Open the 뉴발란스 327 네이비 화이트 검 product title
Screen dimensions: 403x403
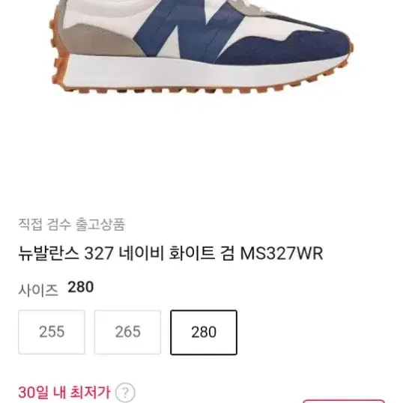pos(170,253)
